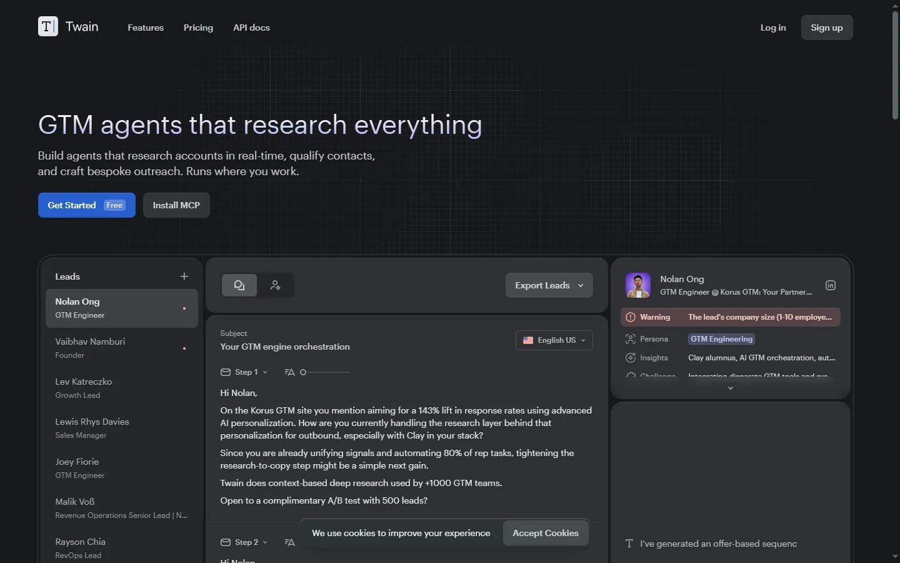This screenshot has width=900, height=563.
Task: Open the Pricing page in the navbar
Action: click(x=198, y=28)
